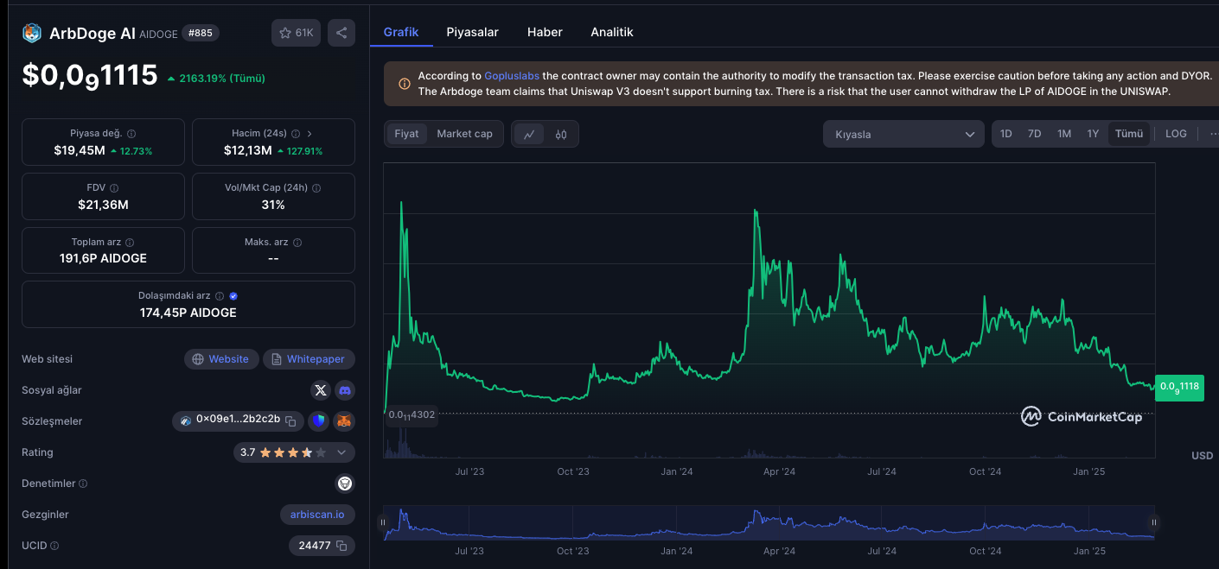Image resolution: width=1219 pixels, height=569 pixels.
Task: Switch to Piyasalar tab
Action: tap(472, 32)
